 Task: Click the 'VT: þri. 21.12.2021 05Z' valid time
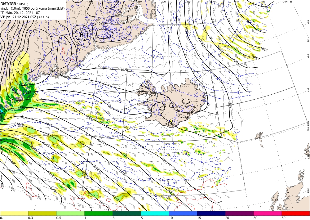[x=18, y=17]
